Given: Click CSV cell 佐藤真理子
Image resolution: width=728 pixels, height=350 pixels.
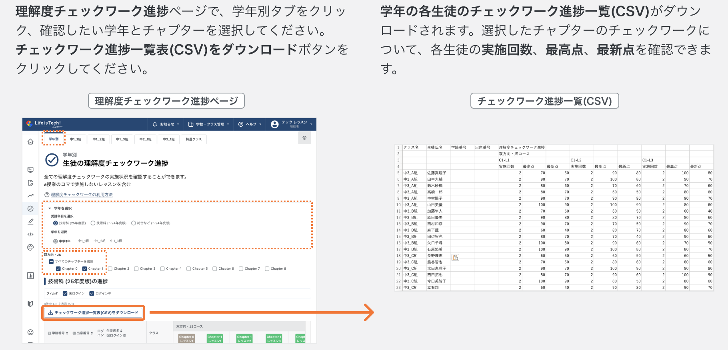Looking at the screenshot, I should pos(438,173).
